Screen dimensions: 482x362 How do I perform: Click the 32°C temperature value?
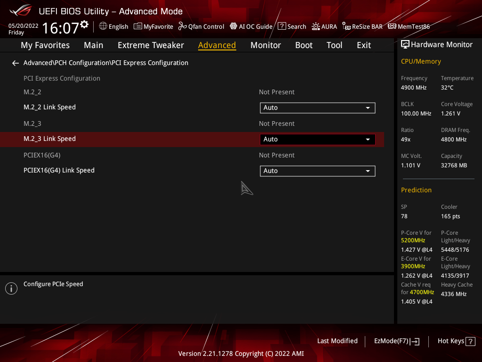click(447, 88)
